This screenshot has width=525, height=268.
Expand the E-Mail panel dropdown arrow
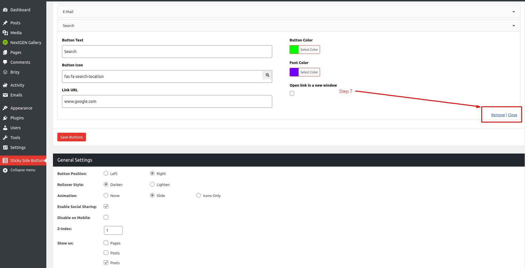point(514,12)
